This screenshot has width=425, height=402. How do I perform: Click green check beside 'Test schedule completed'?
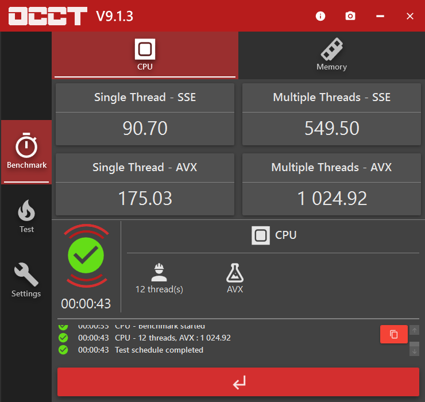click(63, 350)
